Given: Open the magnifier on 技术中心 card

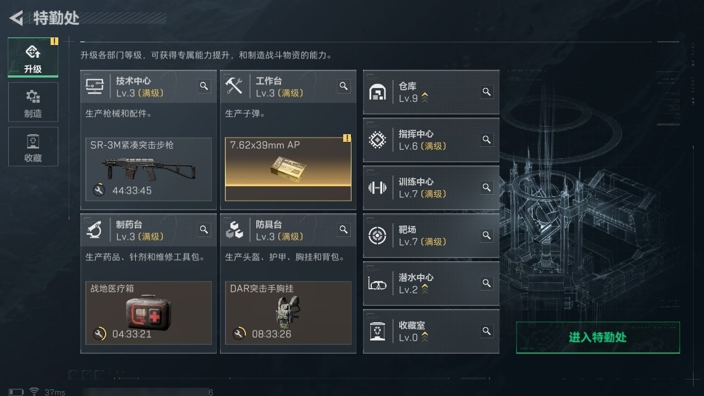Looking at the screenshot, I should click(x=204, y=86).
